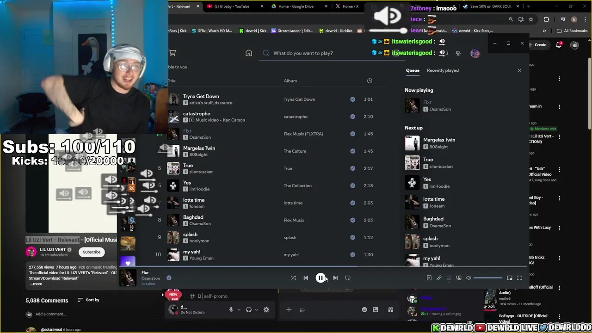Viewport: 592px width, 333px height.
Task: Open the shopping cart icon in music player
Action: (x=173, y=53)
